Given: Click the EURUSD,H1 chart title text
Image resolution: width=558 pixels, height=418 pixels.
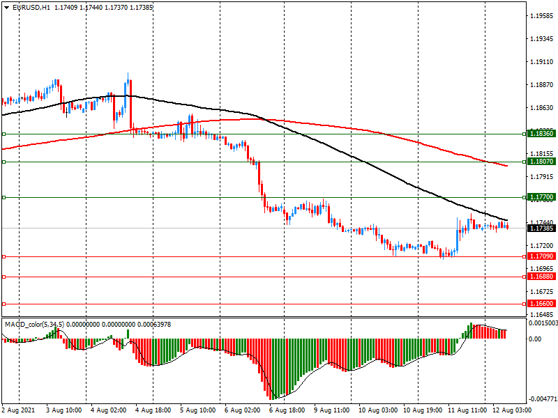Looking at the screenshot, I should point(31,8).
